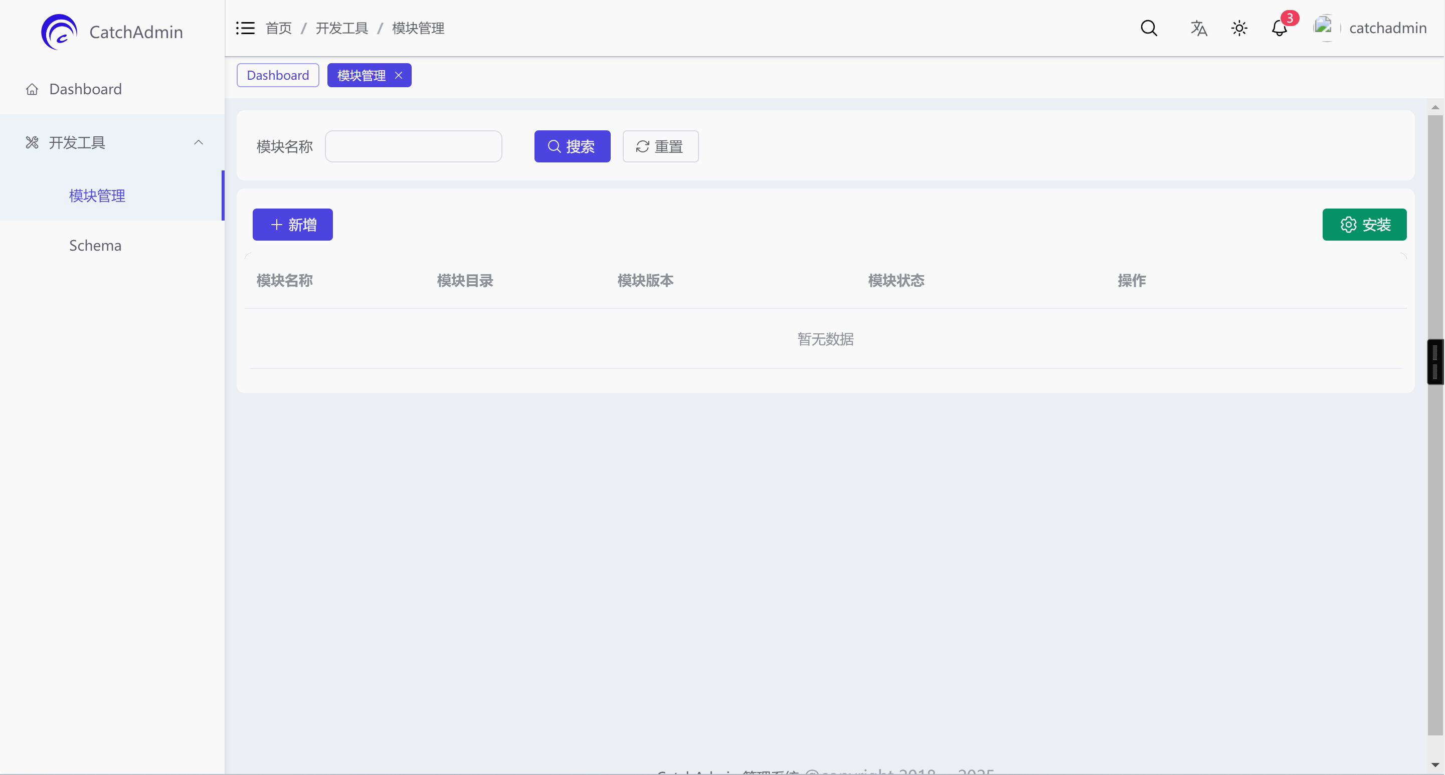
Task: Click the 操作 column header
Action: (x=1132, y=280)
